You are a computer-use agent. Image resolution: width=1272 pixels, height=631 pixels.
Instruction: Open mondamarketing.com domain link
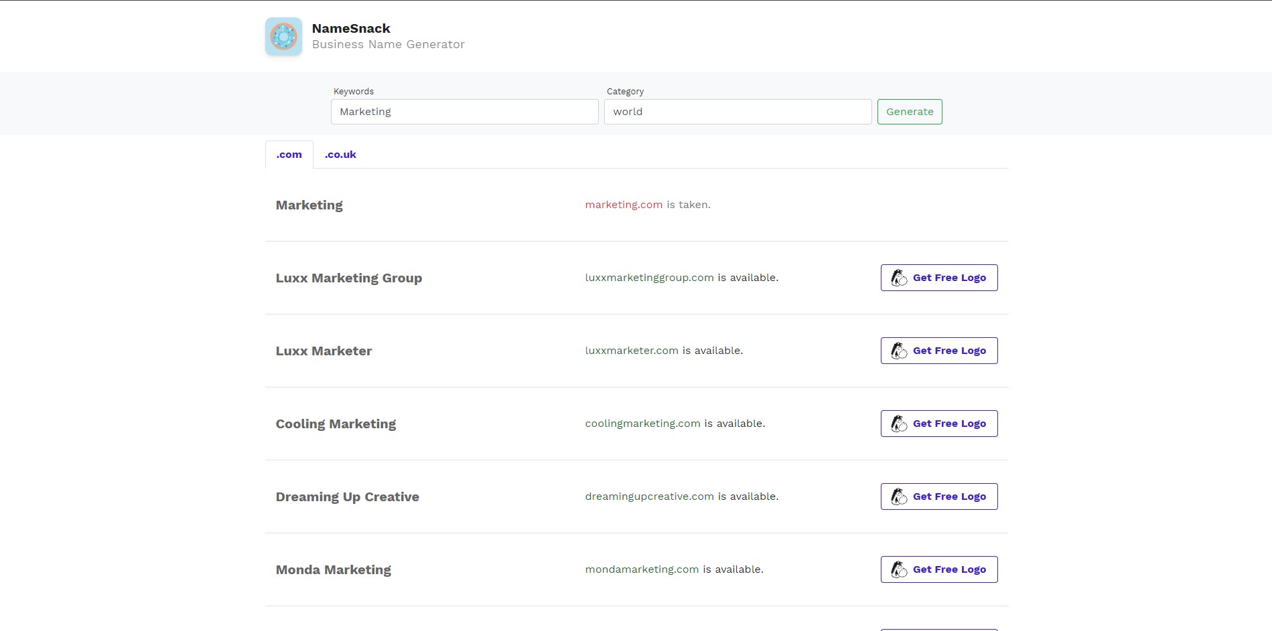[x=642, y=569]
